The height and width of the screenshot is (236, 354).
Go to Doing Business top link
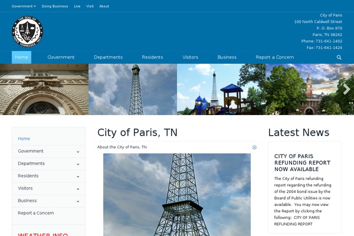55,6
